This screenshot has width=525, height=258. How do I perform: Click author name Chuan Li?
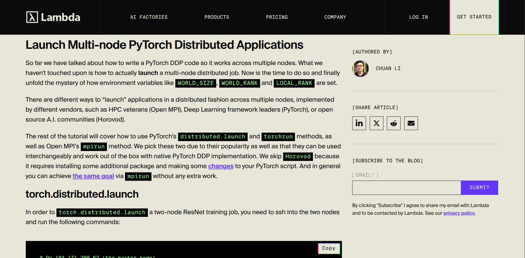point(388,69)
